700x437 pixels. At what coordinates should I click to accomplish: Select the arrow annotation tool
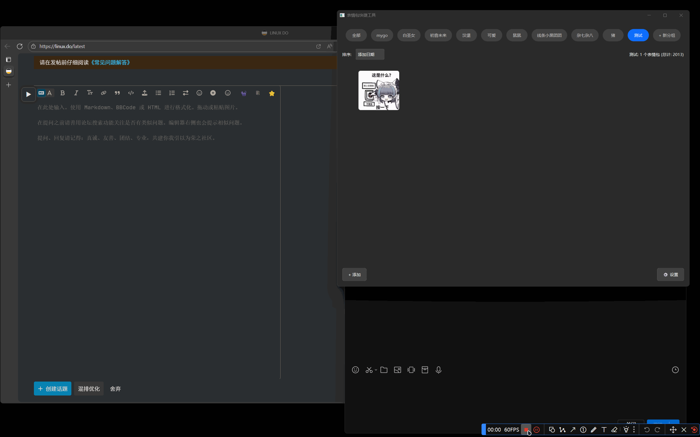[x=573, y=429]
